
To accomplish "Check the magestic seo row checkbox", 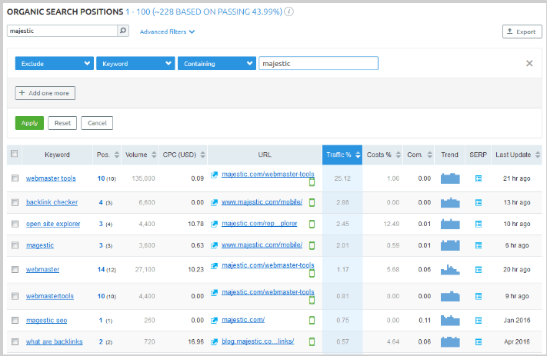I will 15,320.
